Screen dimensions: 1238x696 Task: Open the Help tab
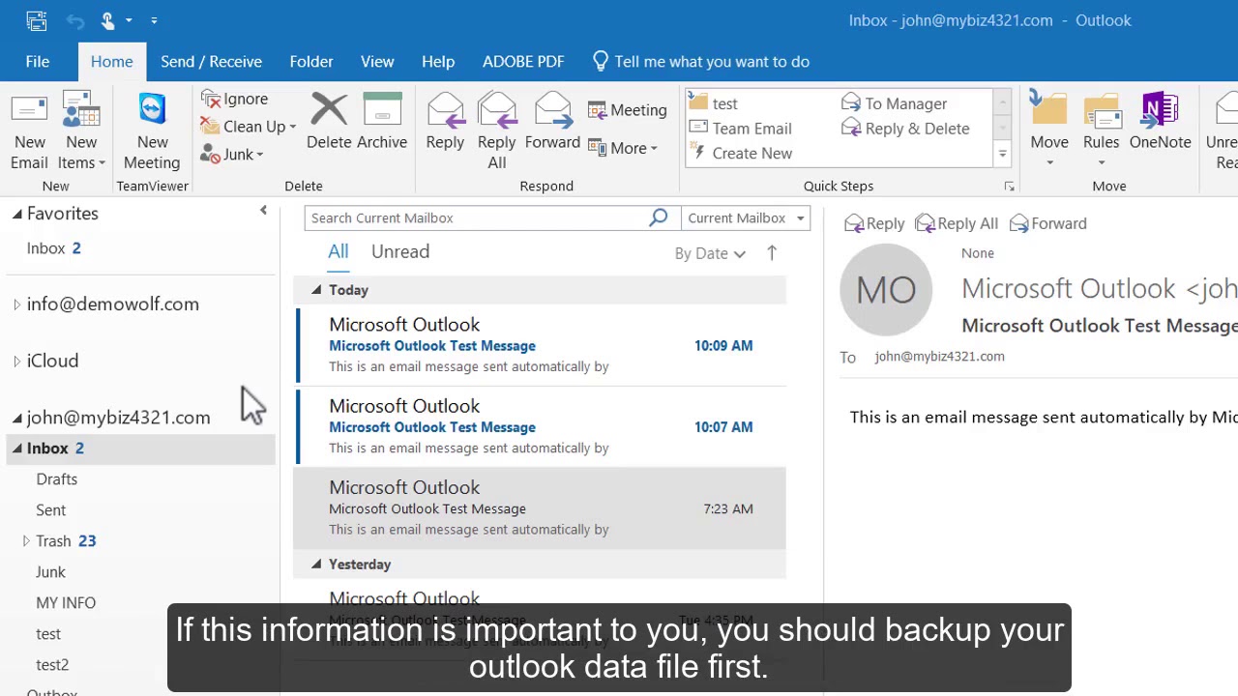(x=438, y=61)
